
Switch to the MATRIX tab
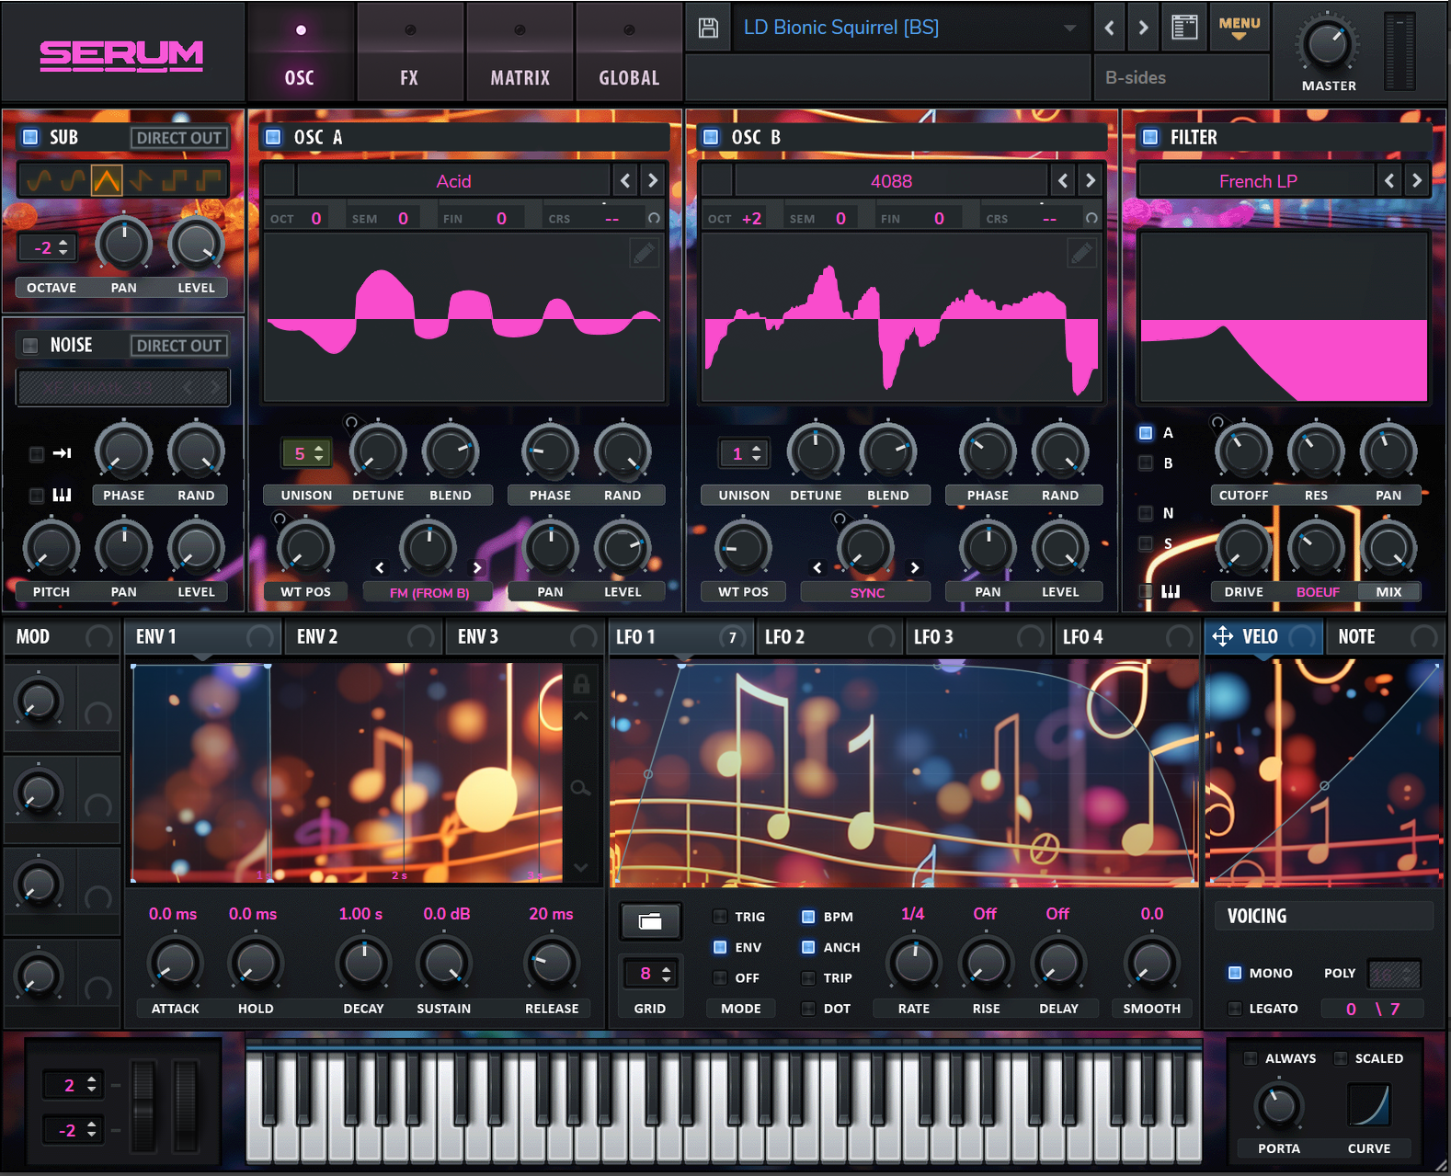coord(520,52)
